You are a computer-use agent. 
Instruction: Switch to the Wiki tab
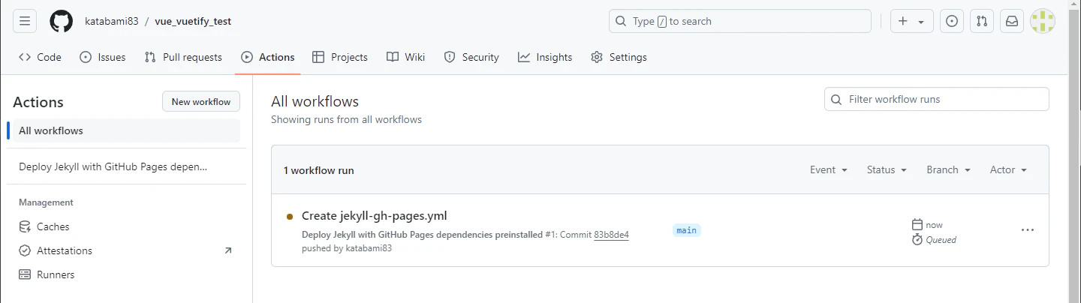[406, 57]
